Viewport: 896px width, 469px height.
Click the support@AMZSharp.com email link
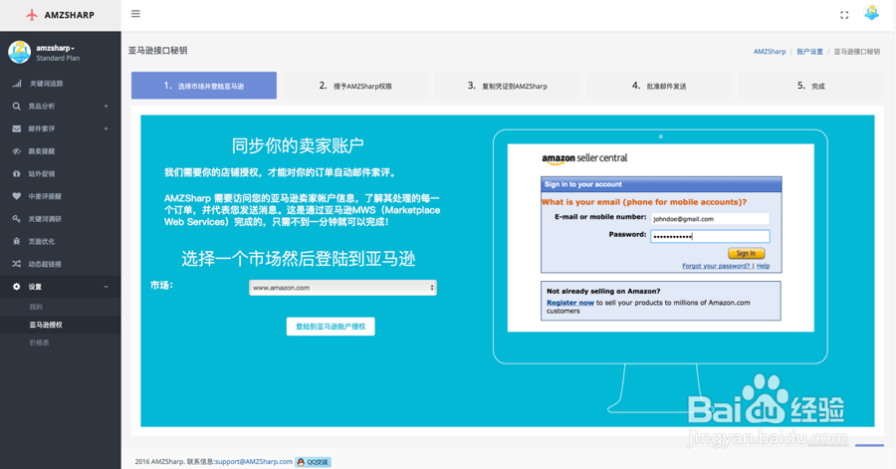(254, 462)
